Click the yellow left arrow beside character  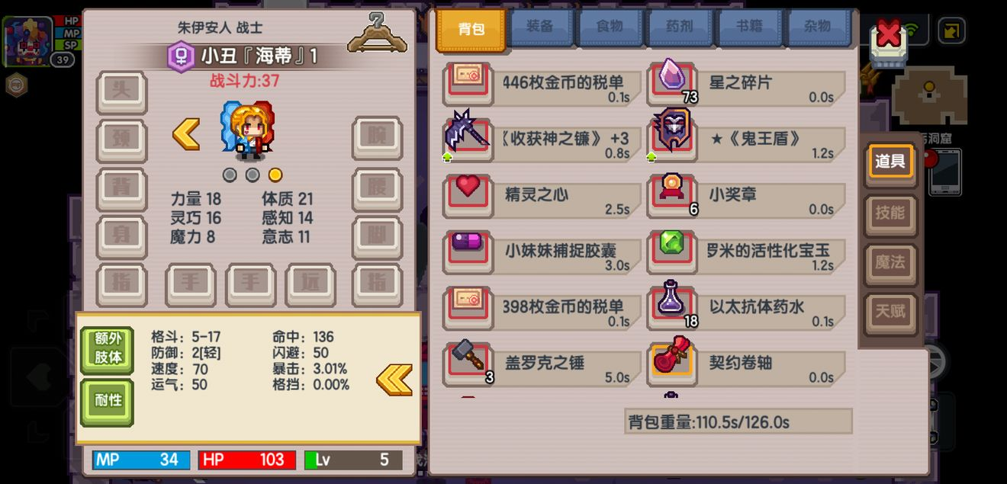pyautogui.click(x=186, y=134)
